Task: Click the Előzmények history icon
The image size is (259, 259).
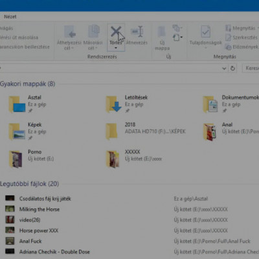Action: 228,47
